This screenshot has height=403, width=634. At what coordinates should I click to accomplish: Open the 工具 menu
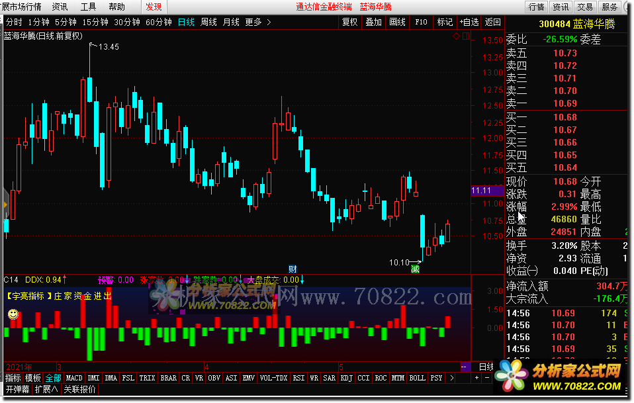[88, 7]
